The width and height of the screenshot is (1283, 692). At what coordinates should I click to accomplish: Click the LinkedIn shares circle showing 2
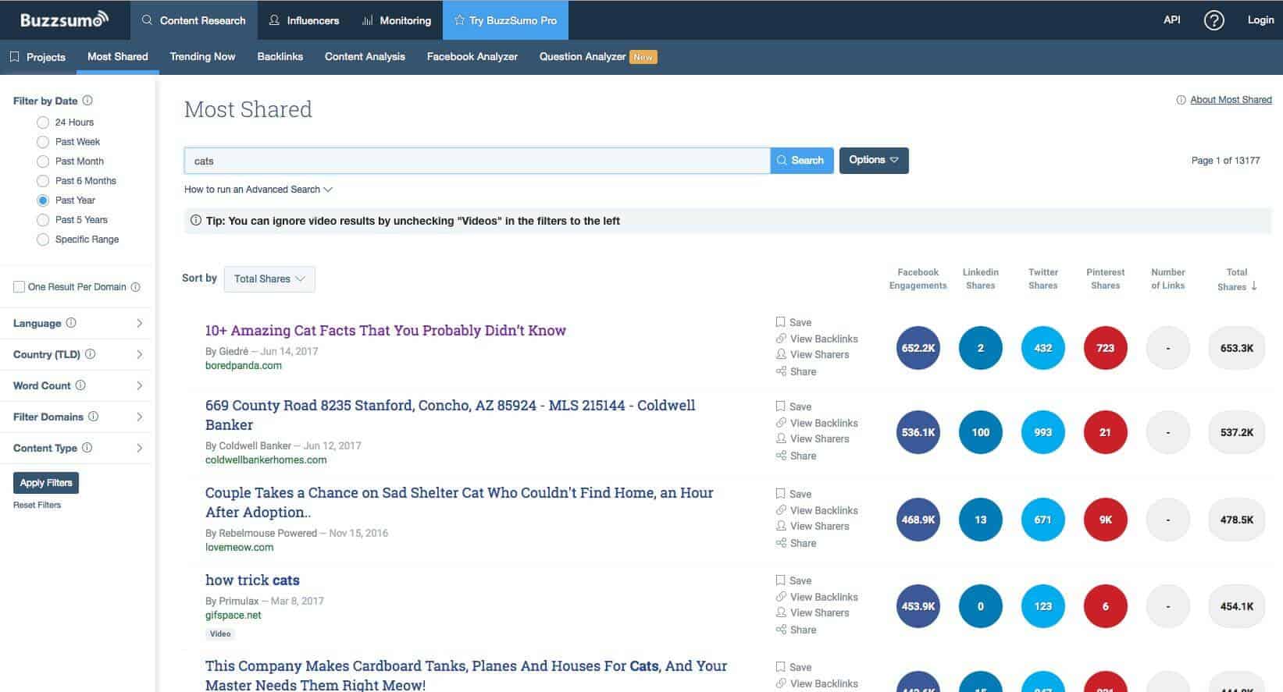[981, 348]
